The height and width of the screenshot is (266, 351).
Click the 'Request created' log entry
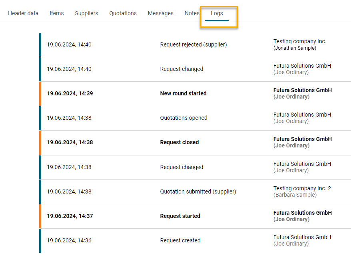[x=180, y=240]
